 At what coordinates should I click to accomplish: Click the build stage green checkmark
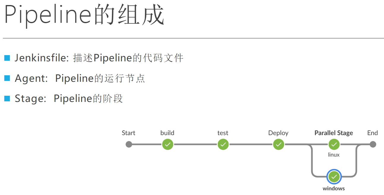pos(167,144)
